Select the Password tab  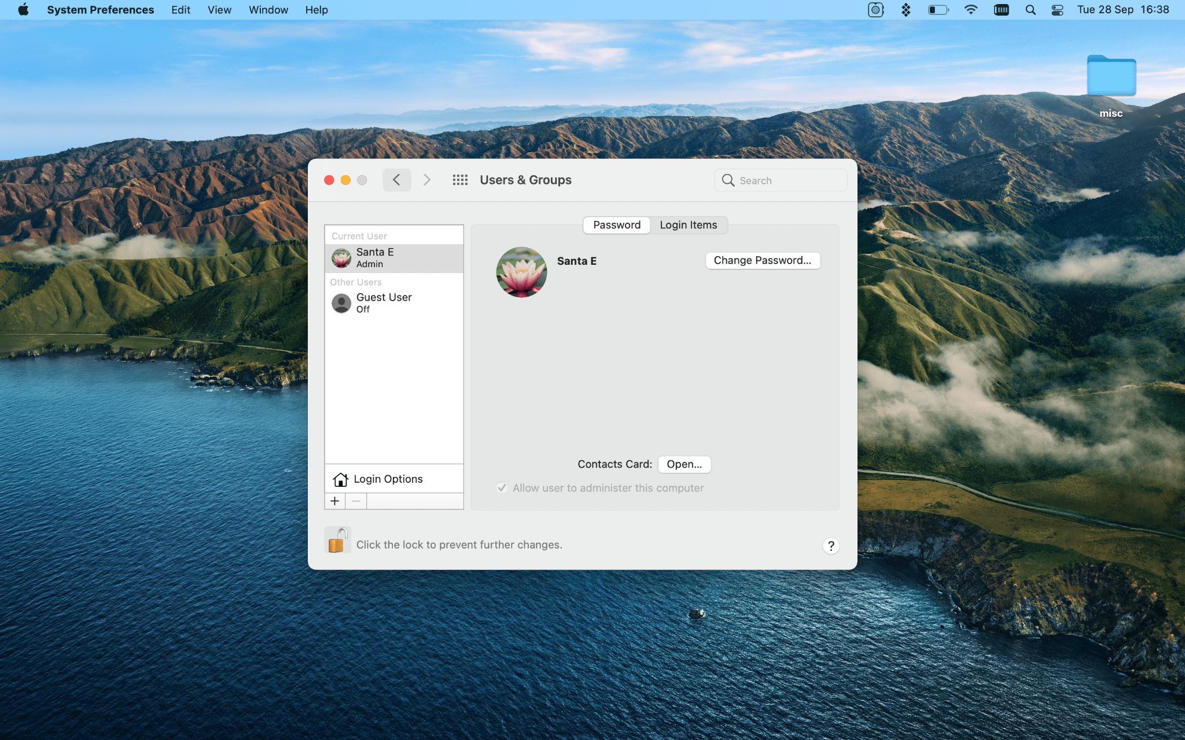pyautogui.click(x=616, y=225)
